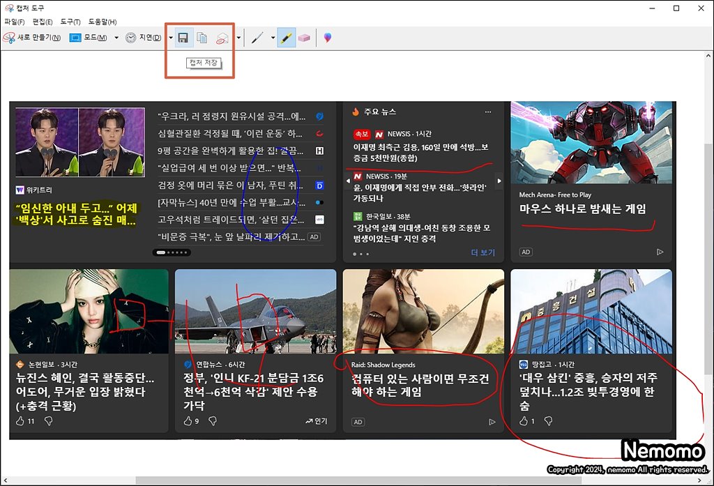
Task: Click the 연합뉴스 source label on KF-21 card
Action: (209, 365)
